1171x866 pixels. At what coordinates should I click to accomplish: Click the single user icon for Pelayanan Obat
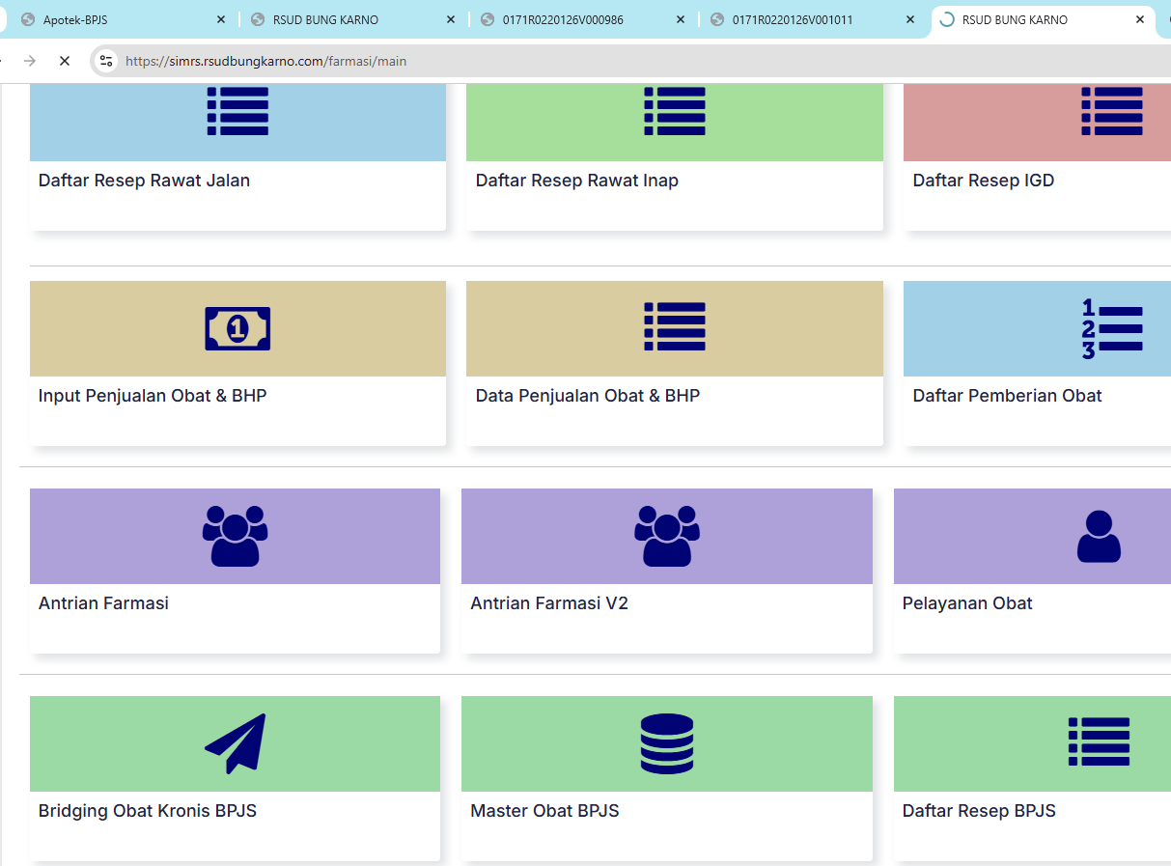(1099, 536)
